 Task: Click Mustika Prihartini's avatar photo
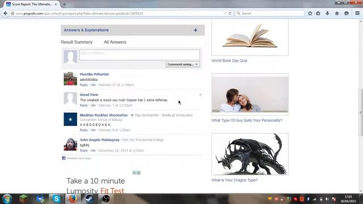point(70,79)
